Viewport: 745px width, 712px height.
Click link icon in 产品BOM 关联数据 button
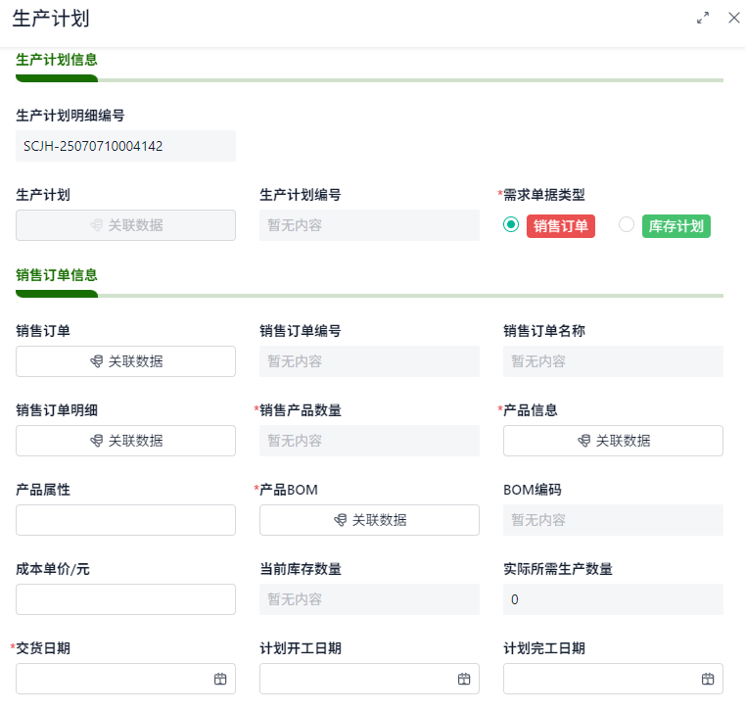tap(340, 520)
